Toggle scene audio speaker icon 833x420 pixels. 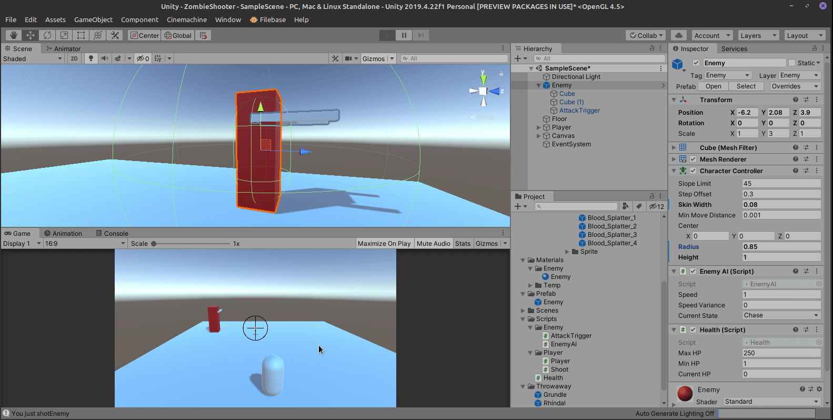pyautogui.click(x=105, y=58)
